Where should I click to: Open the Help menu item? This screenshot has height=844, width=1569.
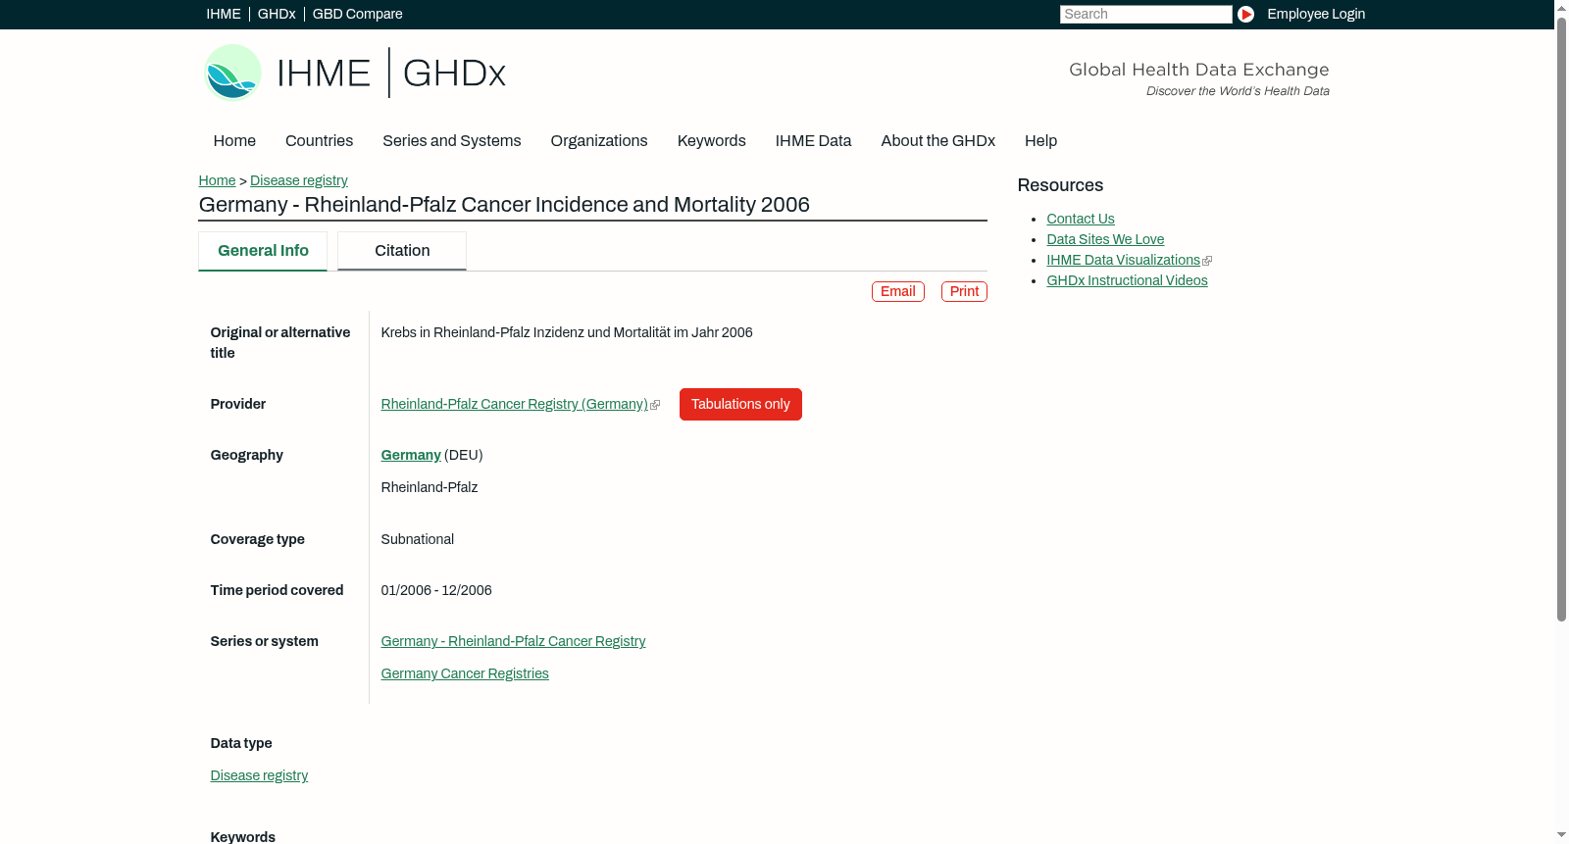[1041, 141]
